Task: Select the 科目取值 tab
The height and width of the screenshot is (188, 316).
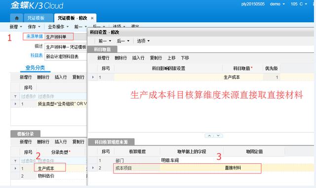Action: [x=102, y=49]
